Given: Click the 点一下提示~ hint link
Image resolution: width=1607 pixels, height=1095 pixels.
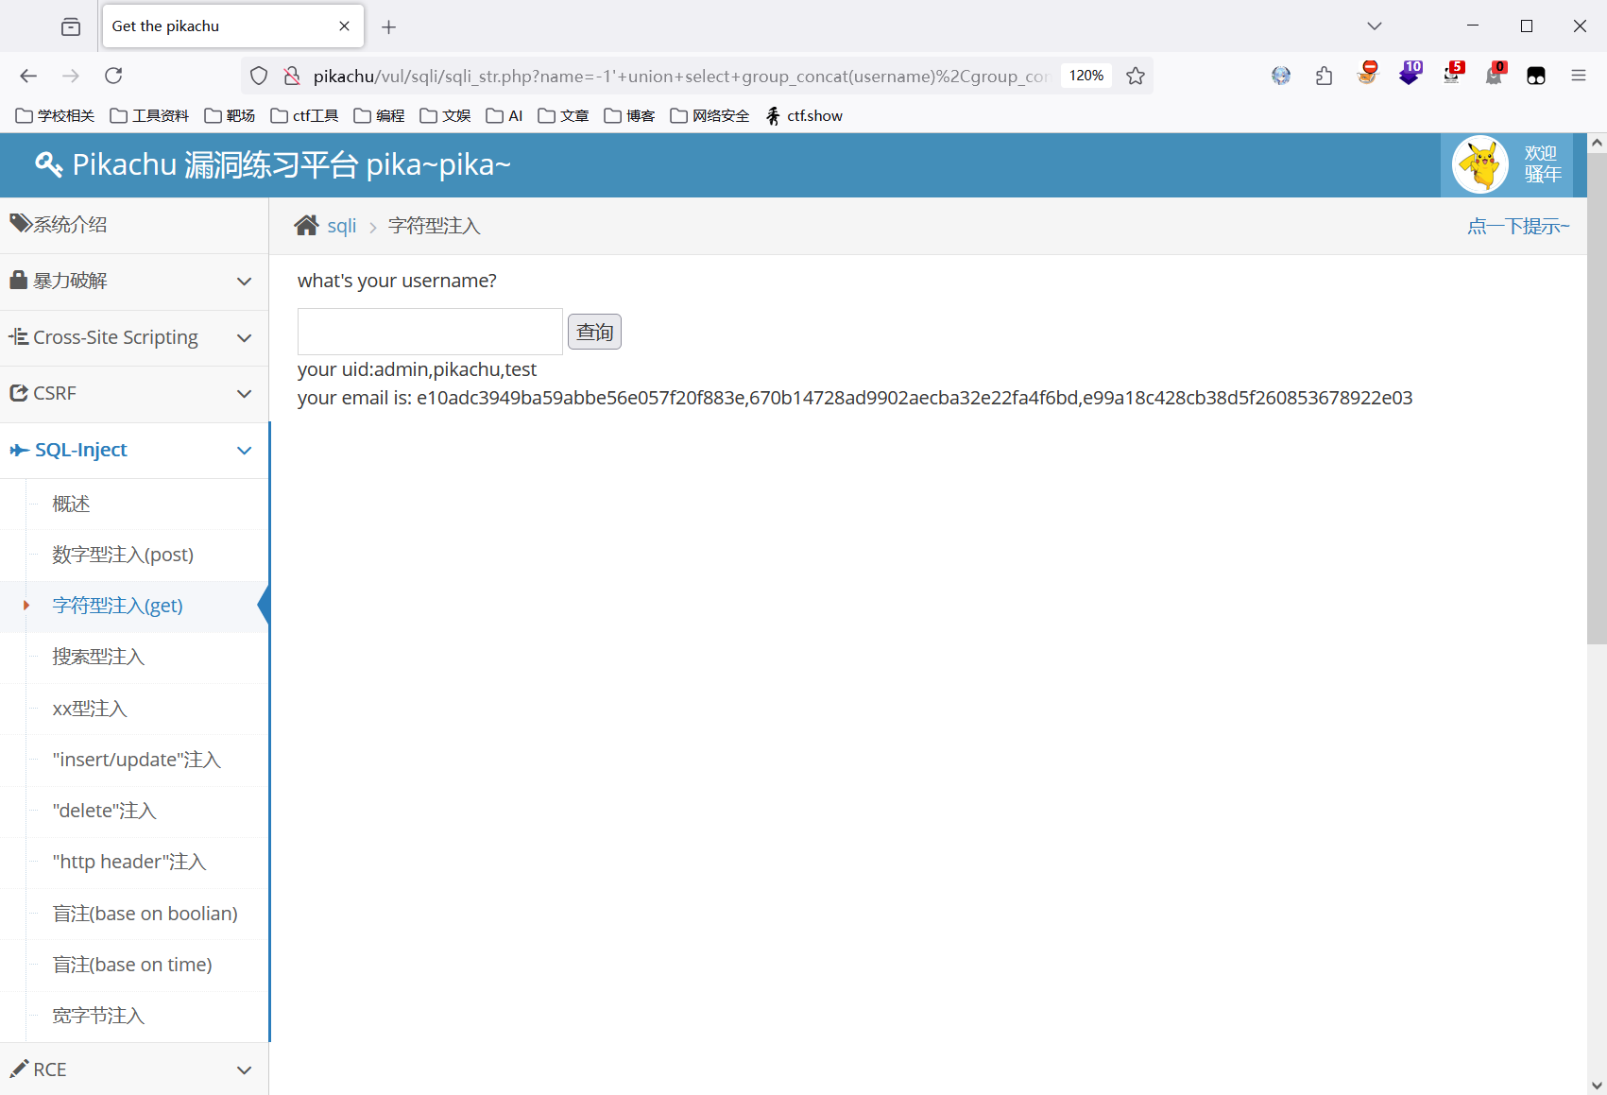Looking at the screenshot, I should click(1518, 226).
